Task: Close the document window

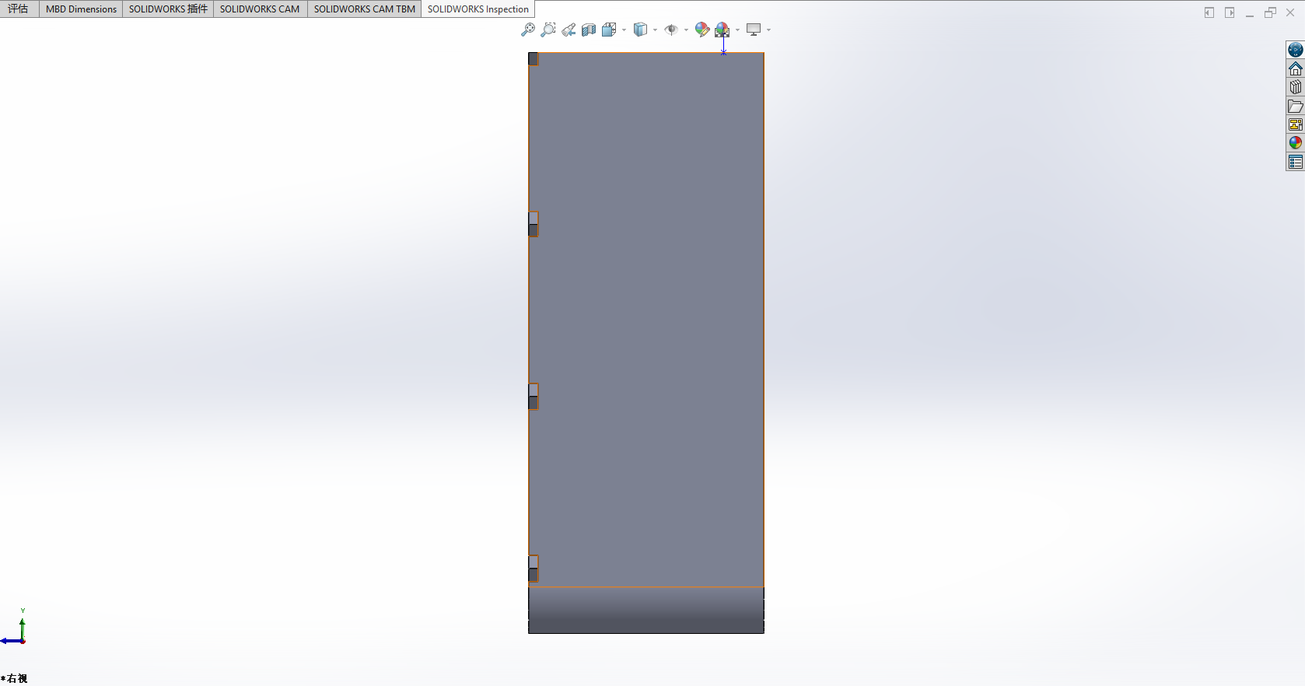Action: click(1290, 12)
